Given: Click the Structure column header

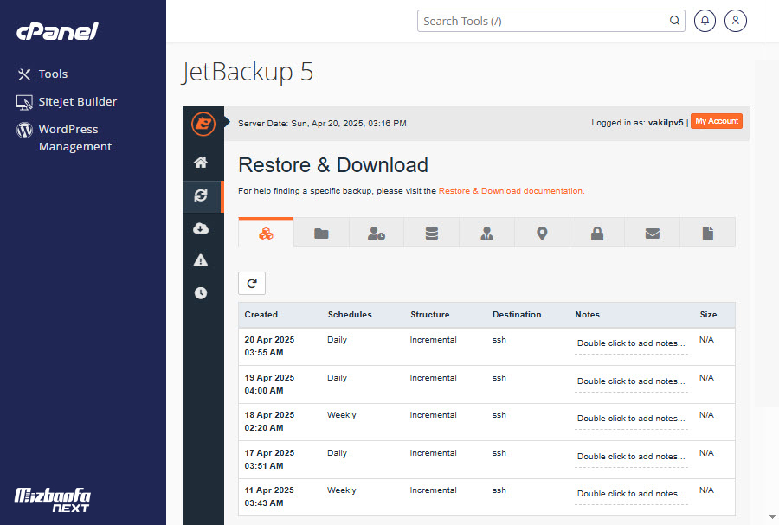Looking at the screenshot, I should coord(429,315).
